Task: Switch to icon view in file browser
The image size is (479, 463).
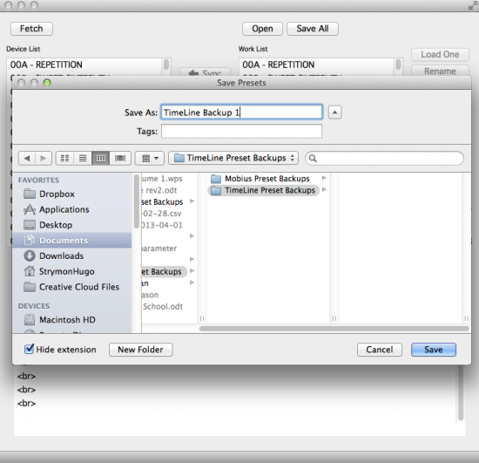Action: point(64,158)
